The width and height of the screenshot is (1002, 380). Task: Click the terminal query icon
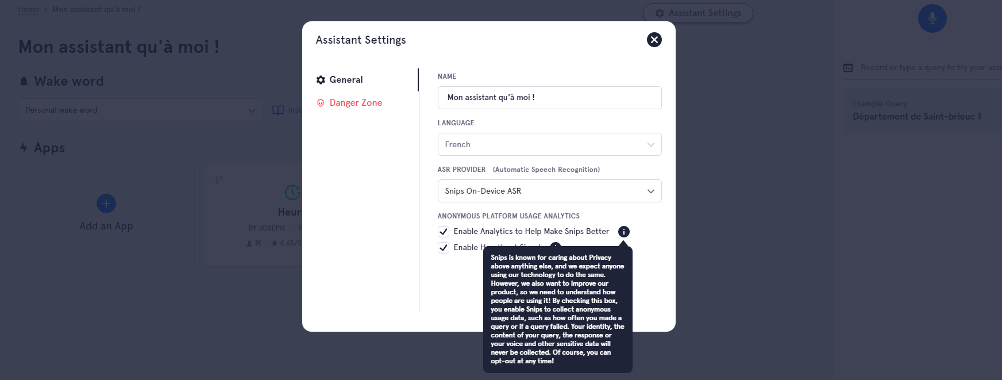[x=848, y=68]
